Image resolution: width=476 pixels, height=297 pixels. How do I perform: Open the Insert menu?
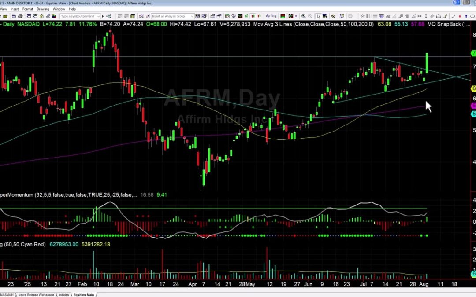click(x=15, y=9)
